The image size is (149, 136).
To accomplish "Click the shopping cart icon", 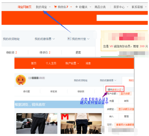I will click(x=55, y=7).
